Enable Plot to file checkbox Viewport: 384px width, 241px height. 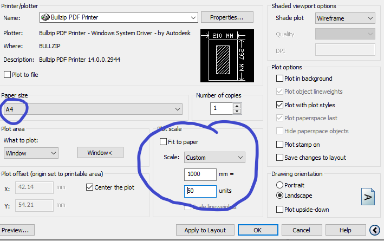[x=8, y=74]
